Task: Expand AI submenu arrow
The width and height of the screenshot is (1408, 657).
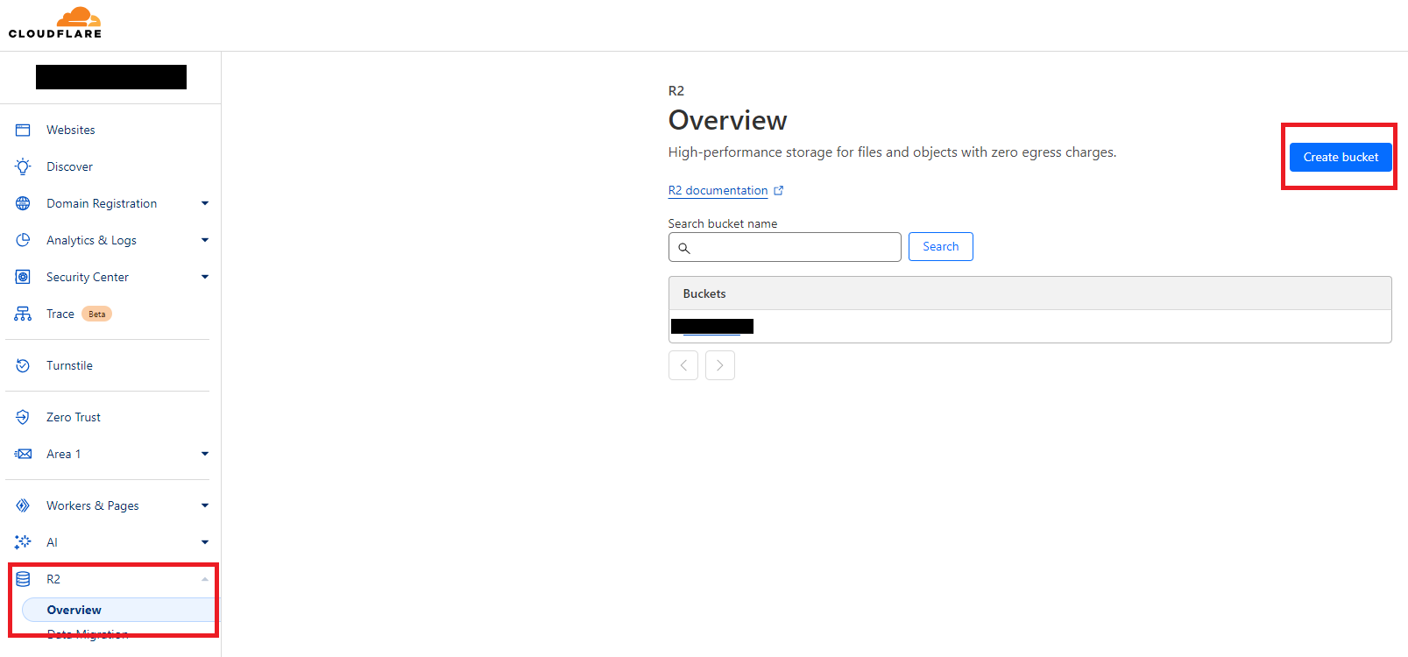Action: [205, 542]
